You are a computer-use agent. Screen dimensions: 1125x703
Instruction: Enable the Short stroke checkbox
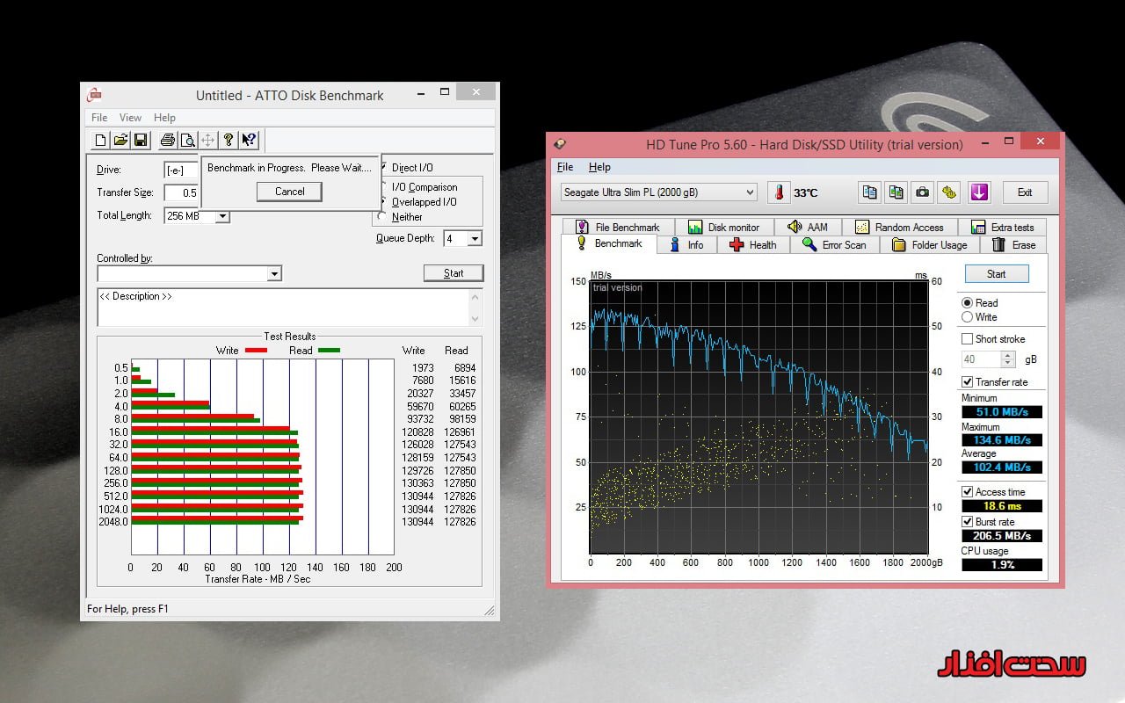click(968, 339)
